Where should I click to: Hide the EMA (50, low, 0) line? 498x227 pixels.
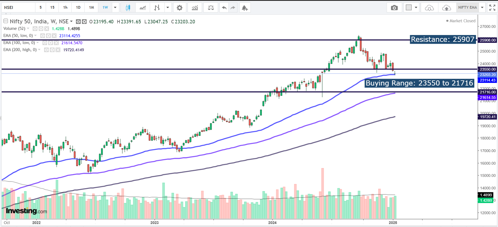[42, 36]
